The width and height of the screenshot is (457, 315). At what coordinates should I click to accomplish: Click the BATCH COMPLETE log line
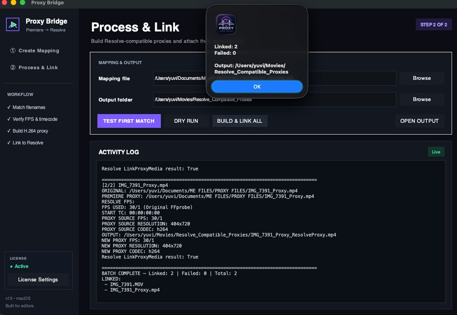coord(169,273)
